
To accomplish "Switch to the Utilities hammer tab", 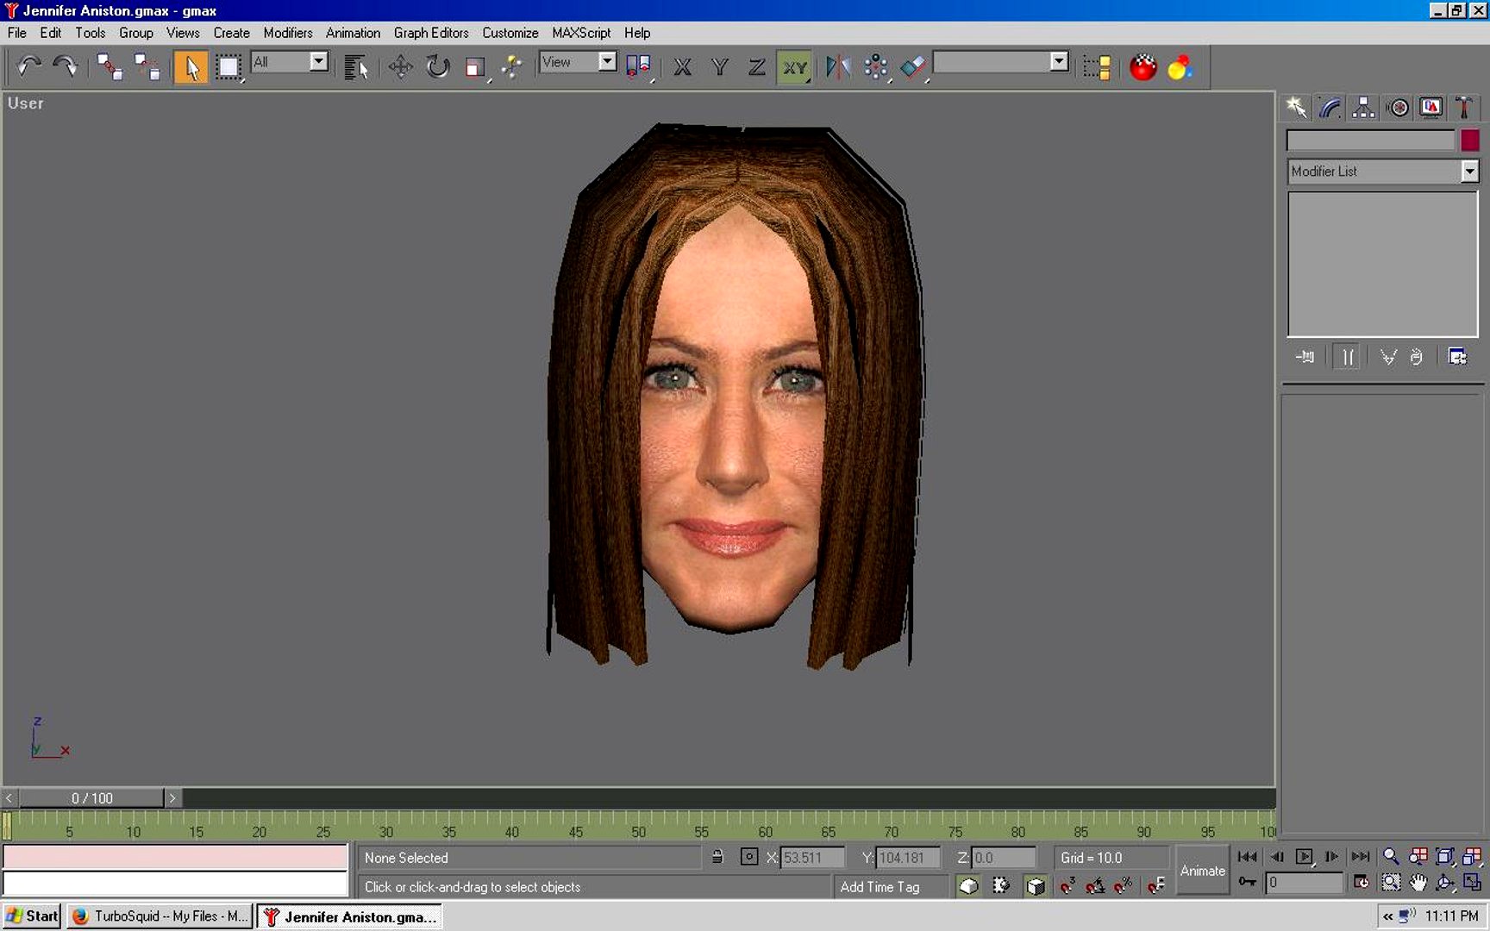I will pos(1463,107).
